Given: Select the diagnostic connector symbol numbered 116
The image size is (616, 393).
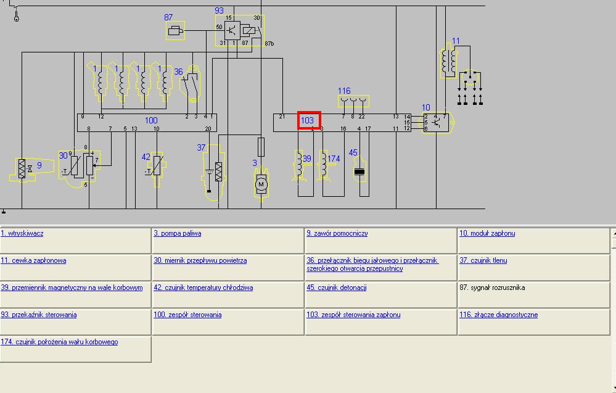Looking at the screenshot, I should point(353,101).
